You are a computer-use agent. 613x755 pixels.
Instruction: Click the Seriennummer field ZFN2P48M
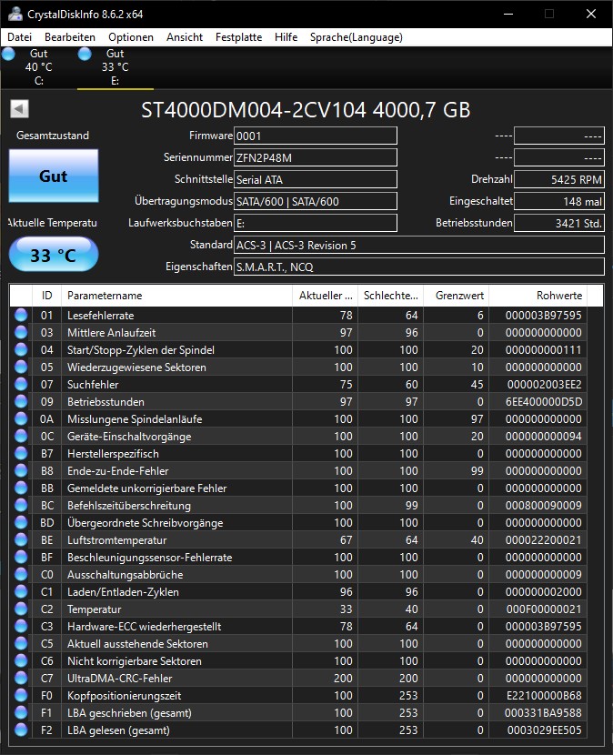tap(316, 157)
